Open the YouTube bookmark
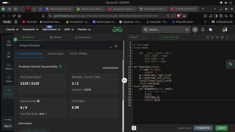This screenshot has height=132, width=235. pyautogui.click(x=29, y=22)
